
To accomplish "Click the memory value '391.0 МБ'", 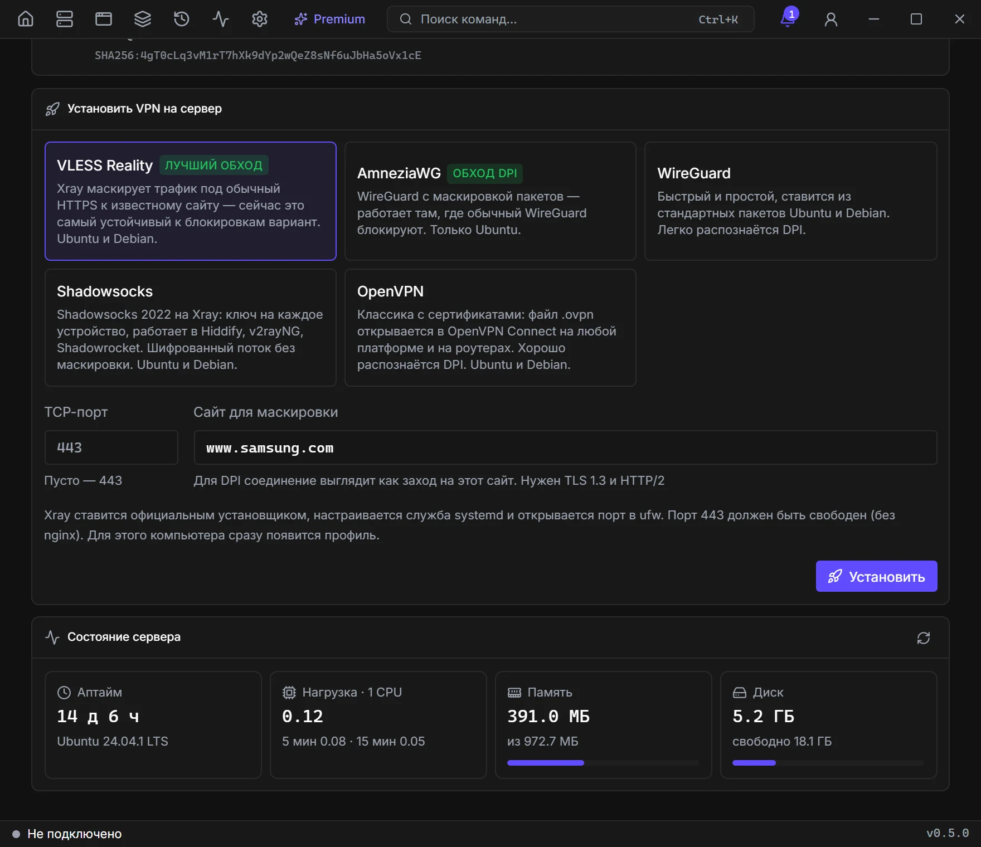I will tap(548, 716).
